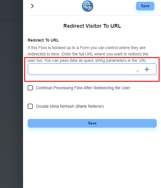Image resolution: width=161 pixels, height=188 pixels.
Task: Click the wide Save button at bottom
Action: [92, 123]
